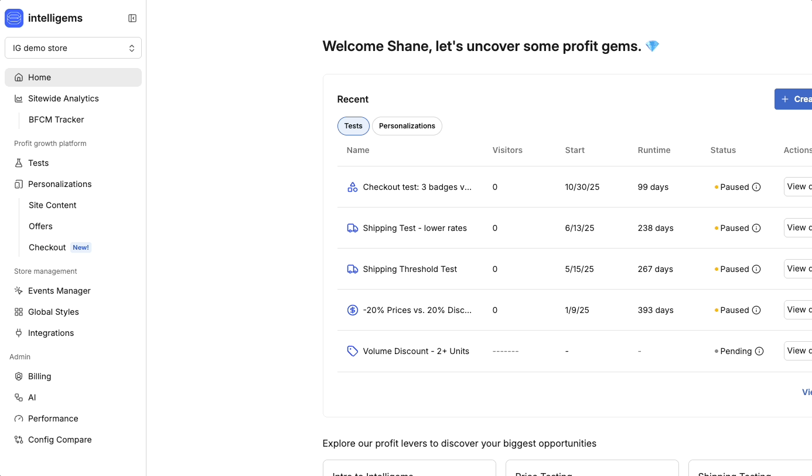Click info icon for Shipping Test Paused status

pyautogui.click(x=756, y=228)
